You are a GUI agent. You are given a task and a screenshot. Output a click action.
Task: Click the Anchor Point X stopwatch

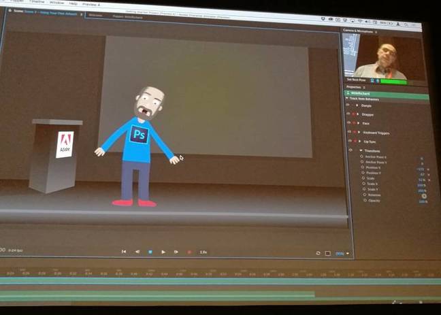coord(361,156)
